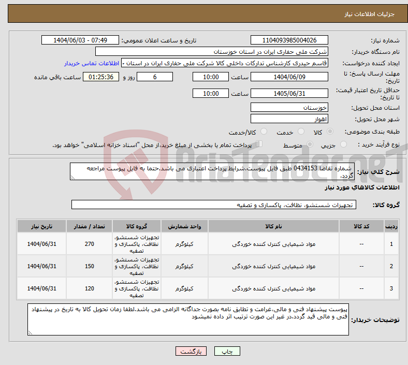Click the price validity date 1405/06/31 field
The height and width of the screenshot is (365, 408).
tap(289, 94)
